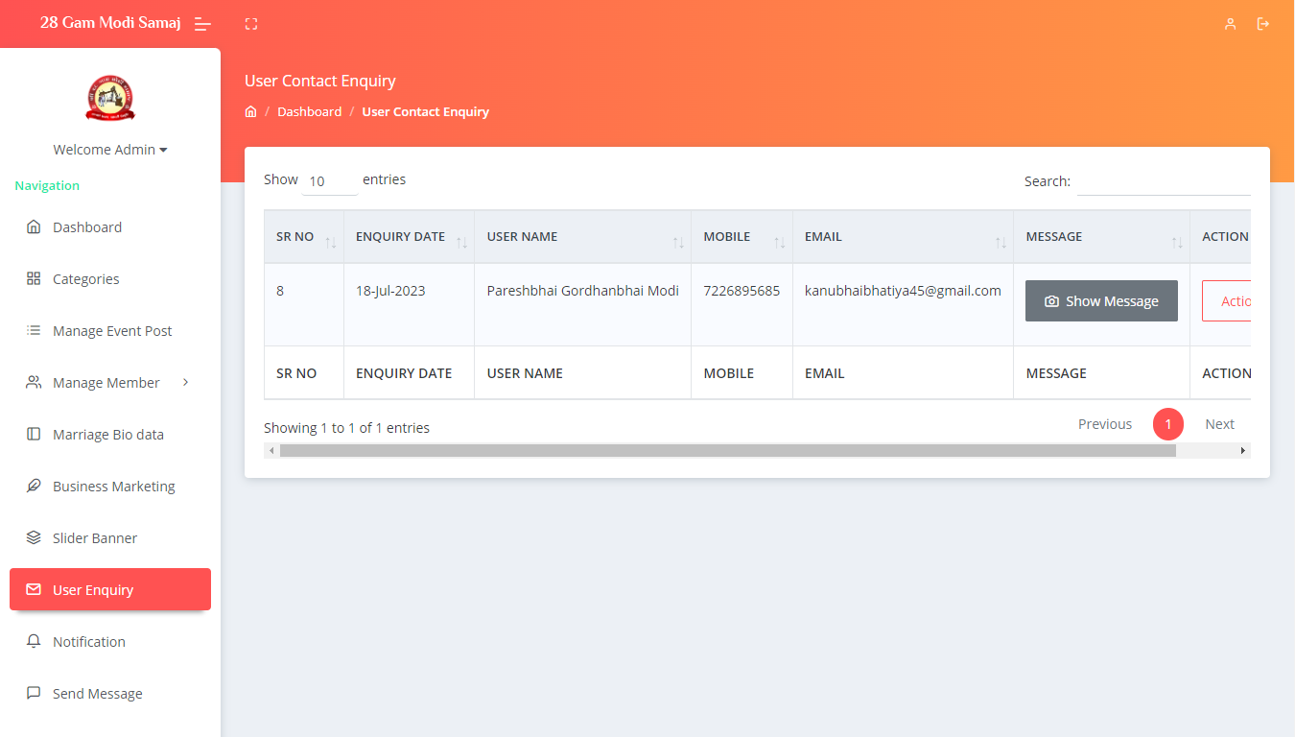Focus the Search input field

pyautogui.click(x=1163, y=181)
